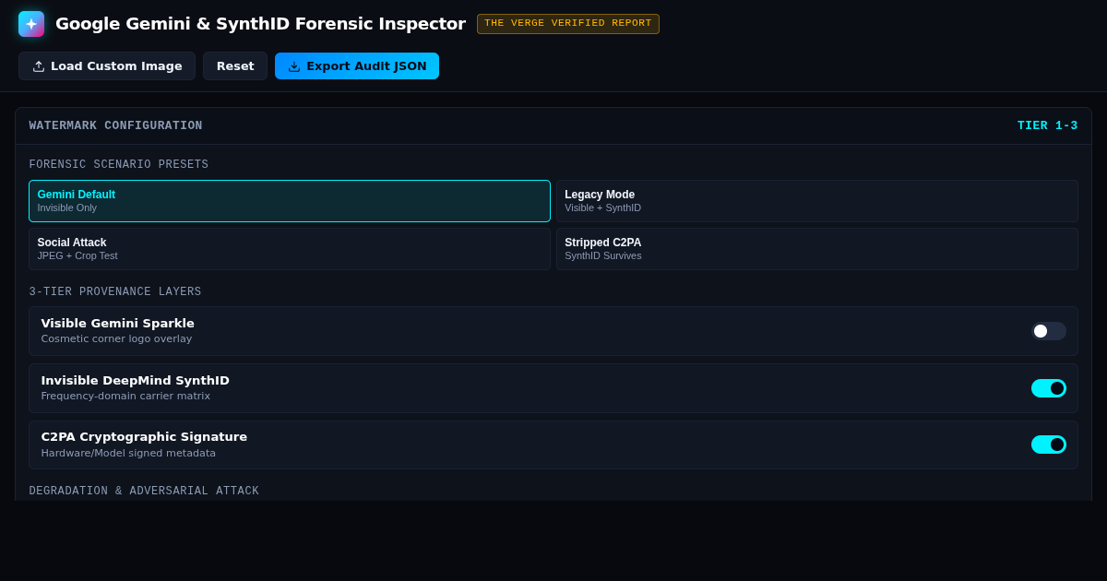This screenshot has height=581, width=1107.
Task: Click the Cosmetic corner logo overlay description
Action: 116,339
